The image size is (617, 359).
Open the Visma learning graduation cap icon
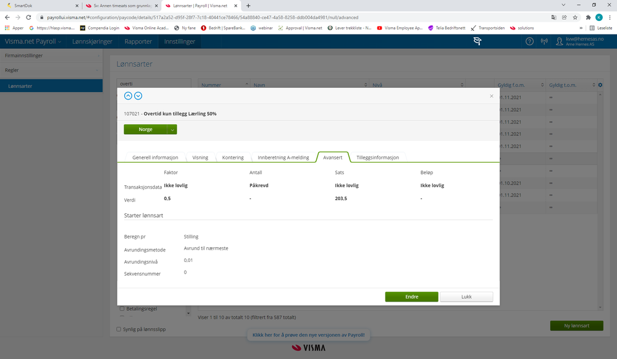click(477, 41)
